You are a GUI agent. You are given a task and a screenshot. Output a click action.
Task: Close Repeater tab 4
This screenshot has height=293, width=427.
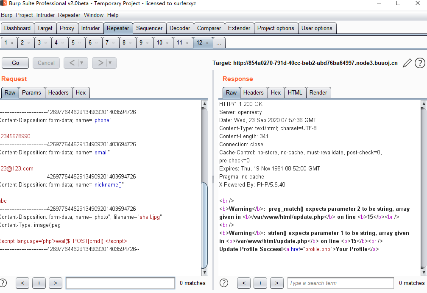62,43
